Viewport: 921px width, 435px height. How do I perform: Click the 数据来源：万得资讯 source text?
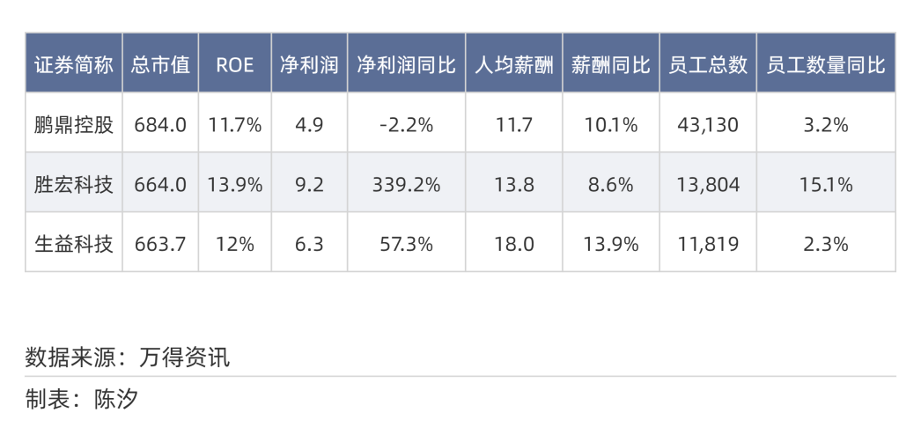(128, 358)
